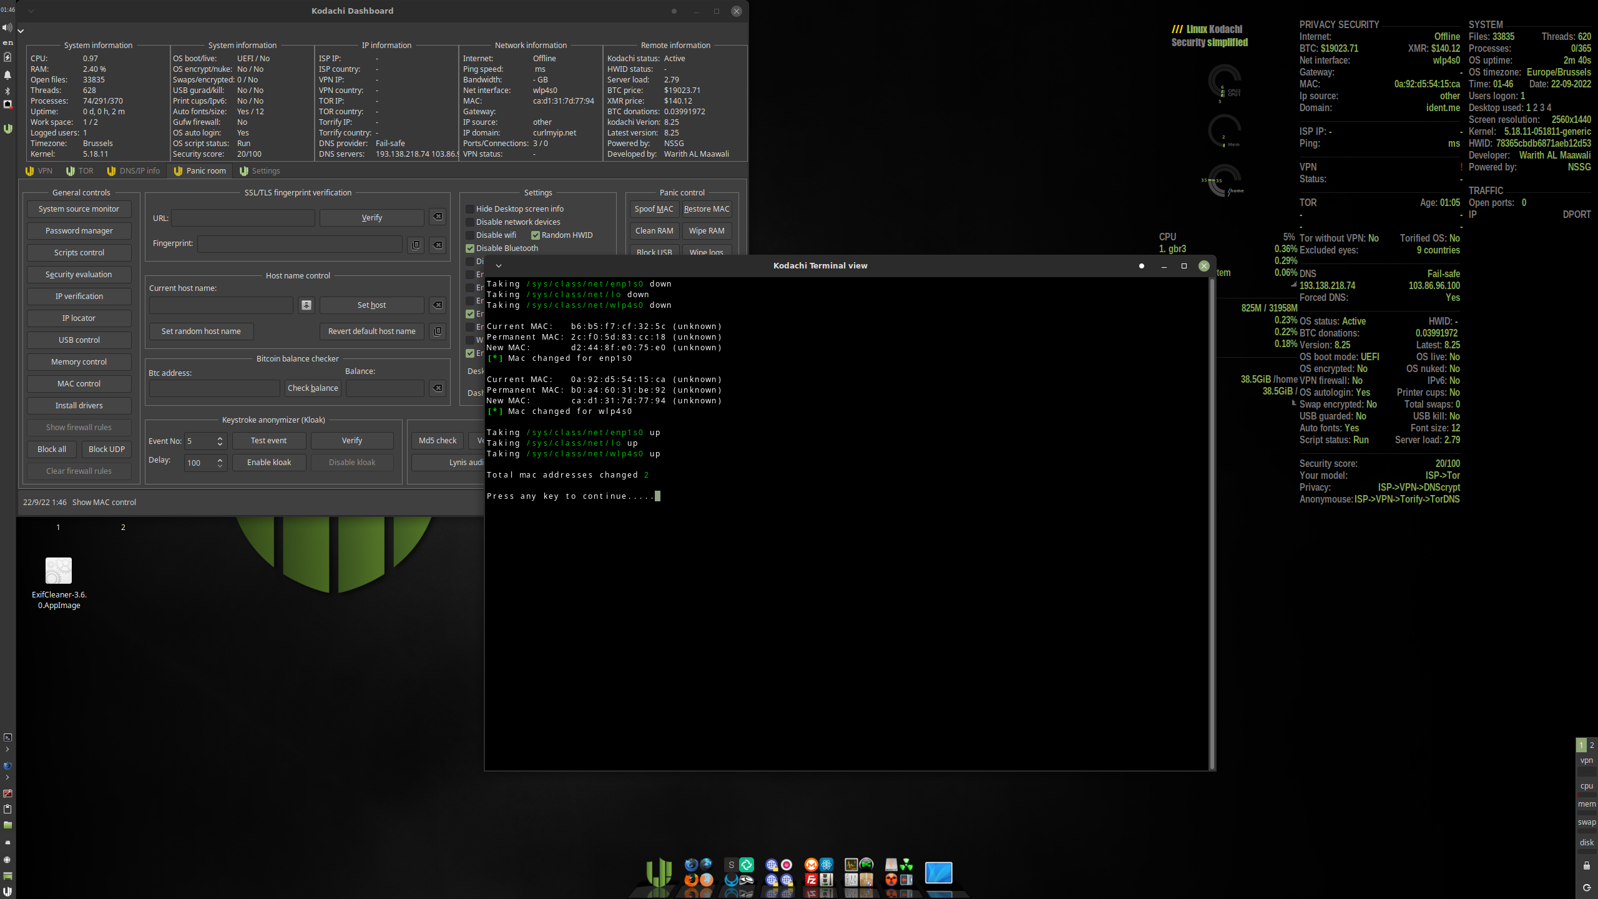Copy the fingerprint with the copy icon
Screen dimensions: 1598x899
416,245
